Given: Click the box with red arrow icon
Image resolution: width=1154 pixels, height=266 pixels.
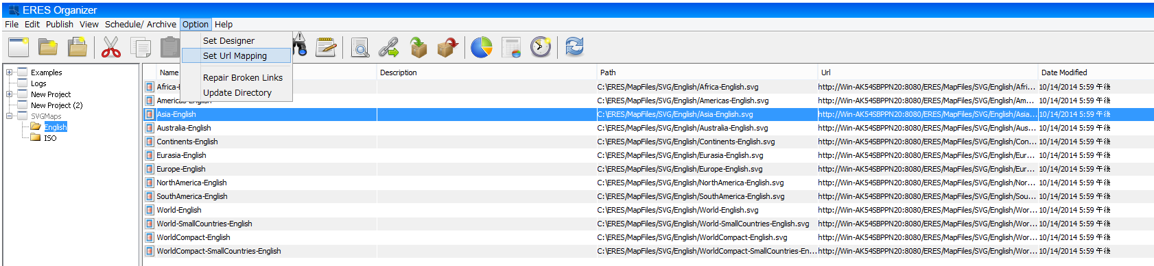Looking at the screenshot, I should tap(448, 47).
